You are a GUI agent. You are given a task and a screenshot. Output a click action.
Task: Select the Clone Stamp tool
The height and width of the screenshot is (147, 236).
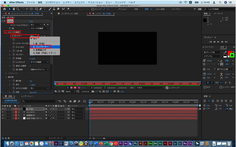pyautogui.click(x=54, y=9)
